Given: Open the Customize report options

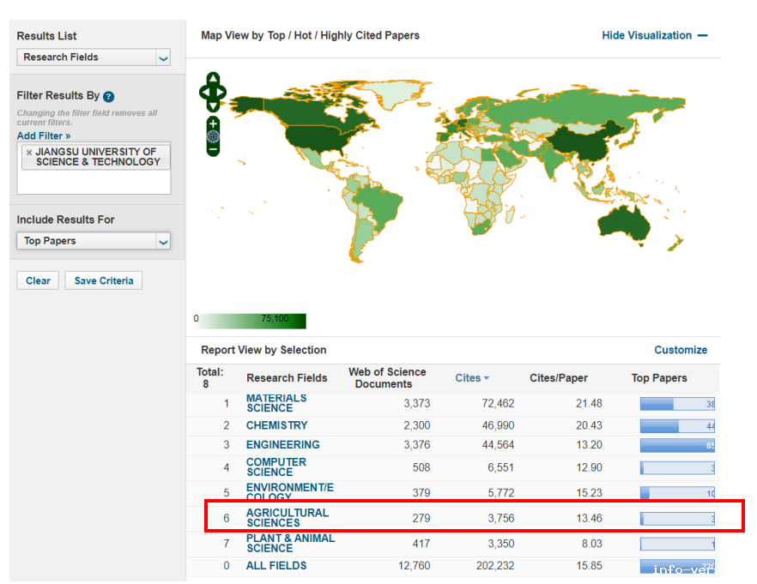Looking at the screenshot, I should tap(681, 350).
